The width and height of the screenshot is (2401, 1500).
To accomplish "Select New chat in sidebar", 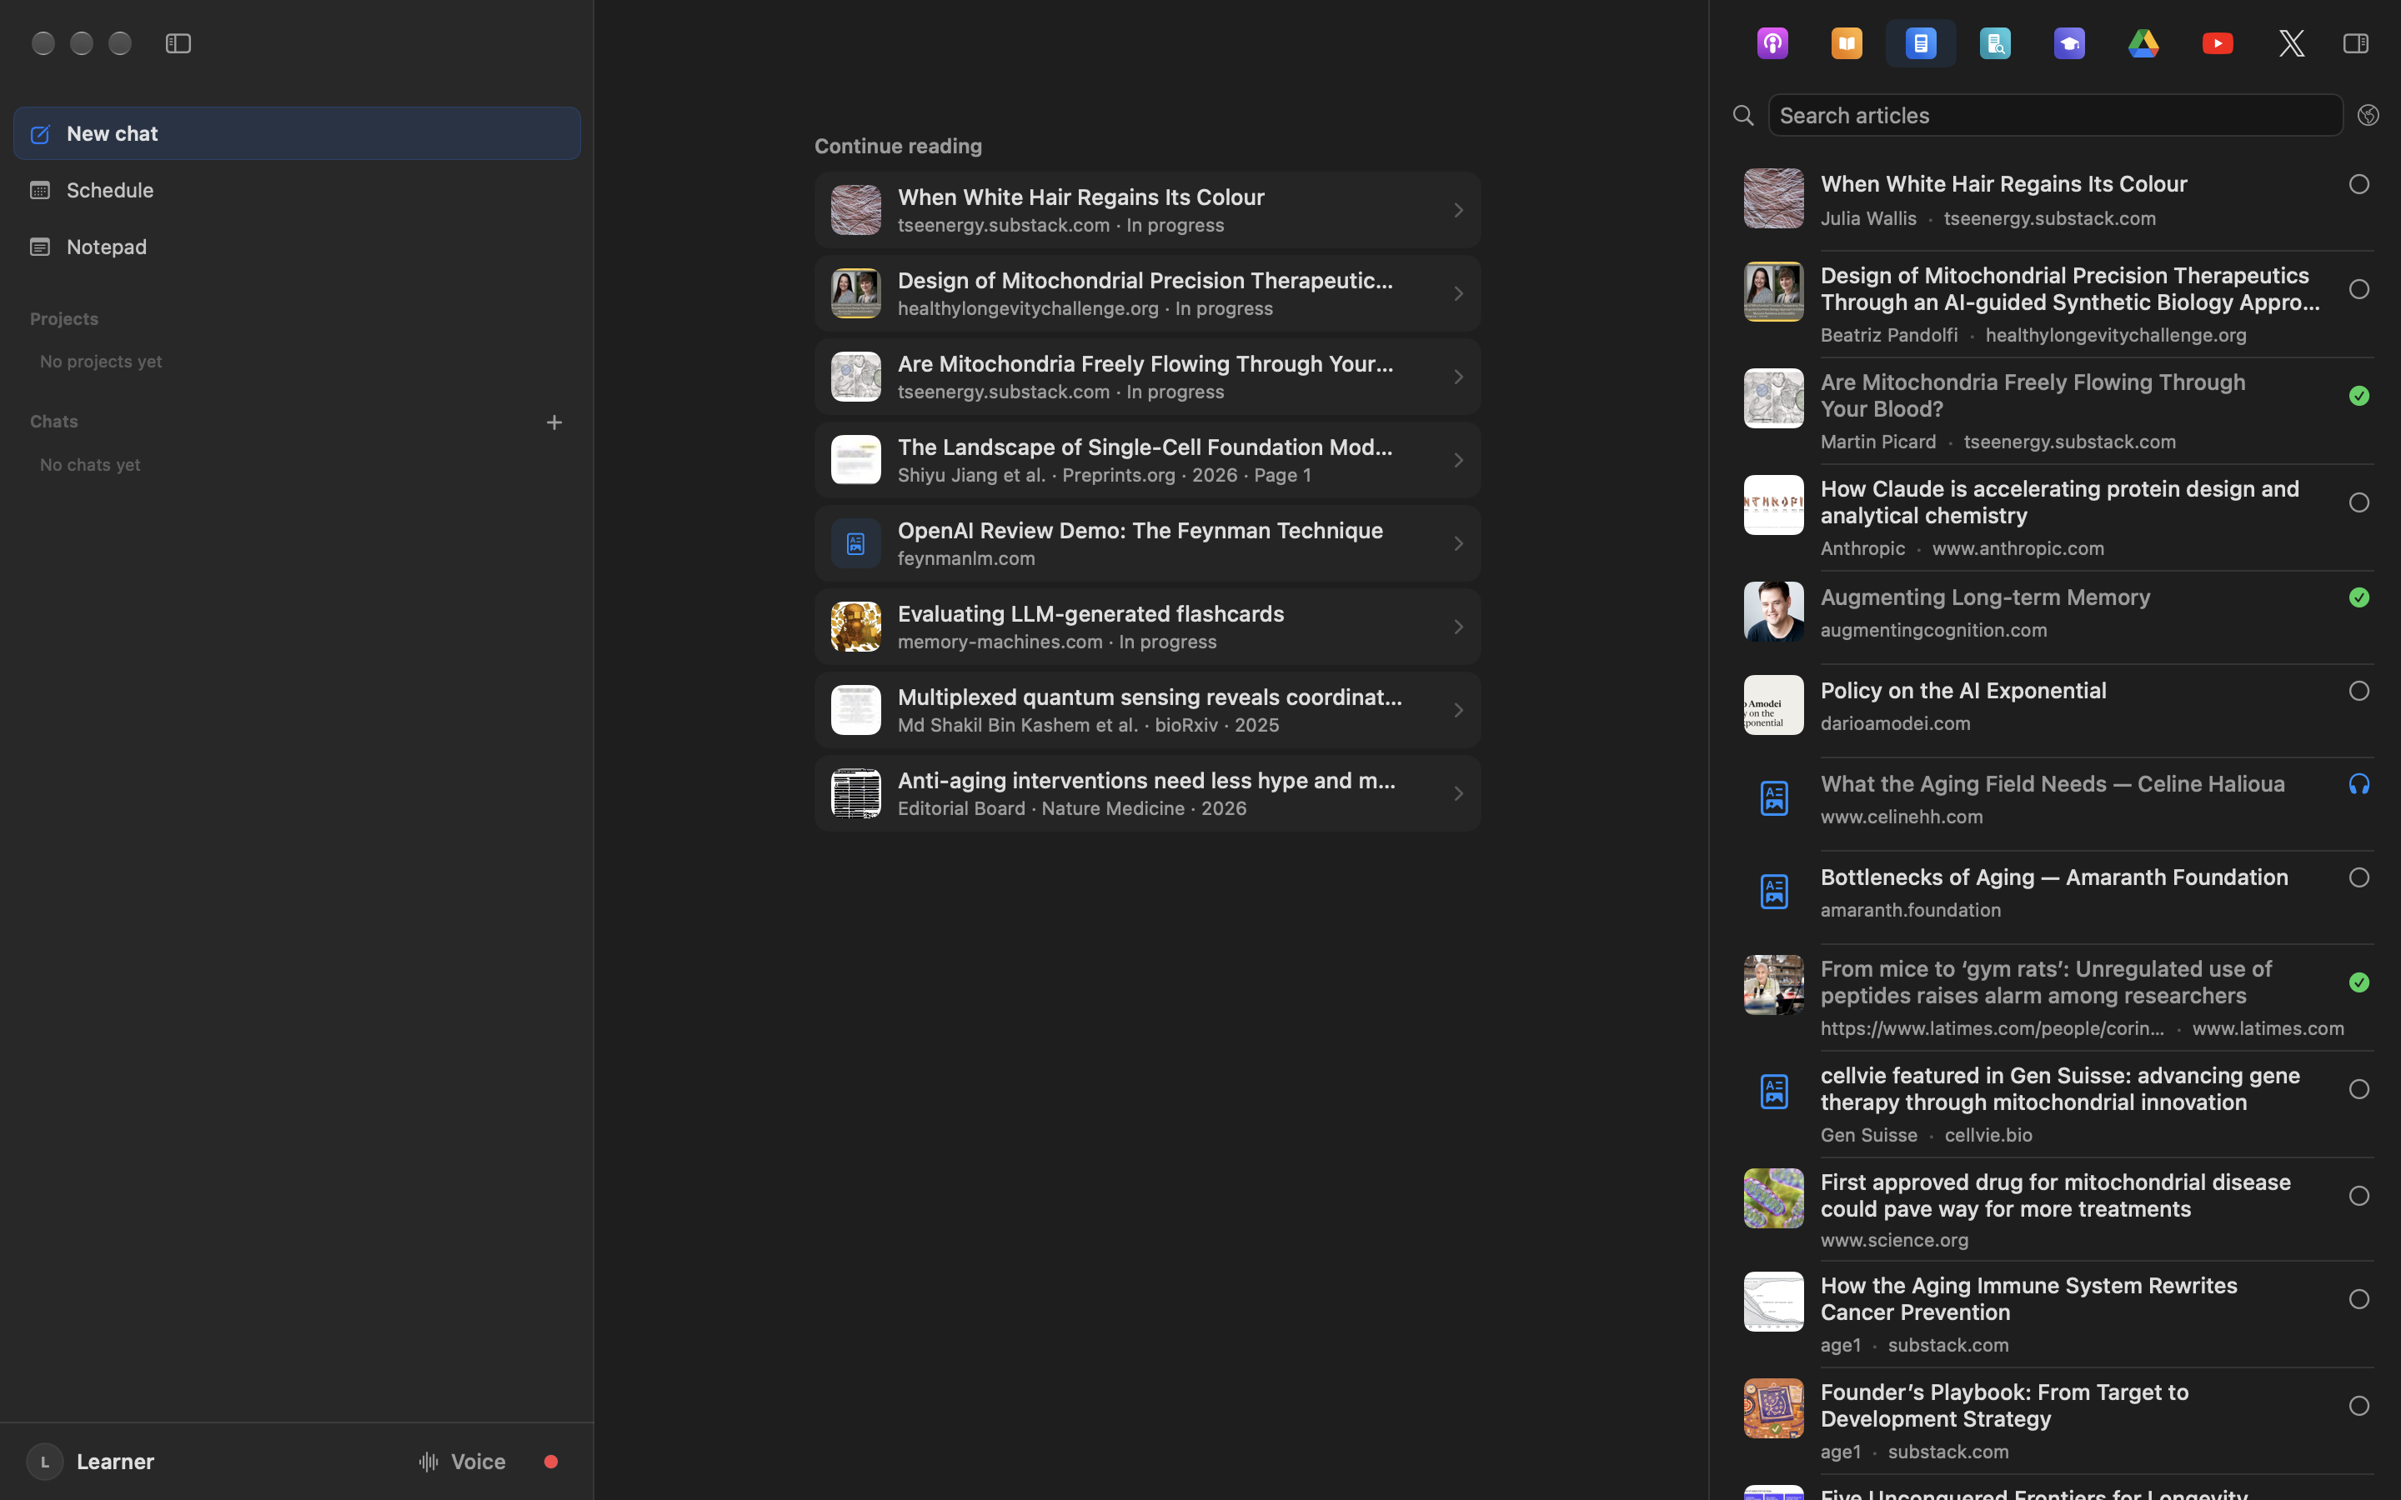I will [297, 134].
